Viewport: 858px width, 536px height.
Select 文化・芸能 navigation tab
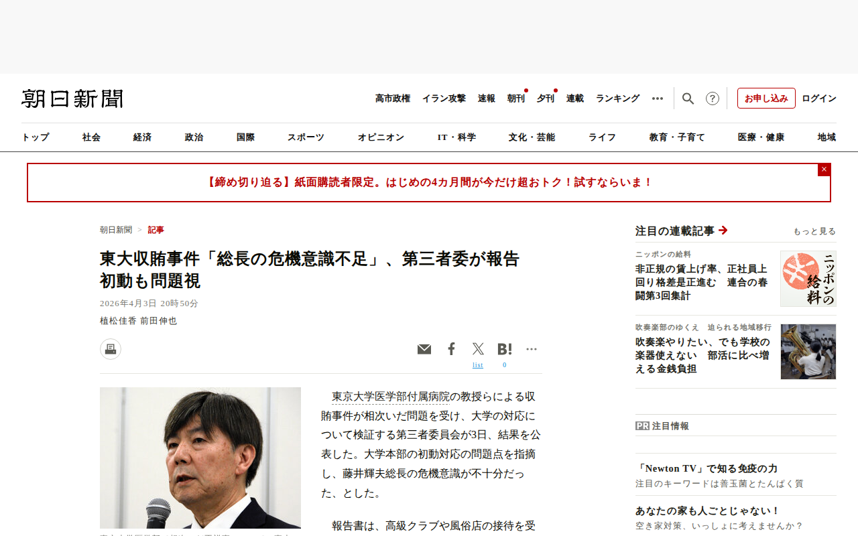click(532, 137)
